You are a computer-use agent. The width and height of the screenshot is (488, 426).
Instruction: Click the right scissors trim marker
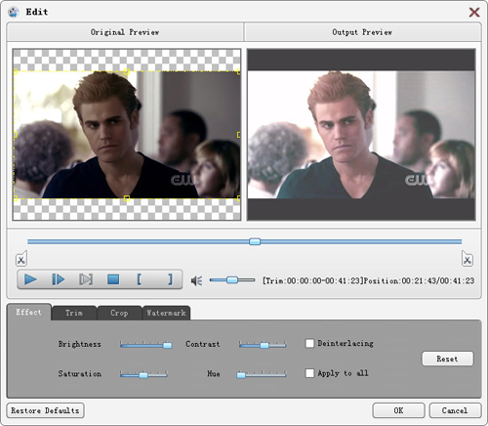(468, 259)
